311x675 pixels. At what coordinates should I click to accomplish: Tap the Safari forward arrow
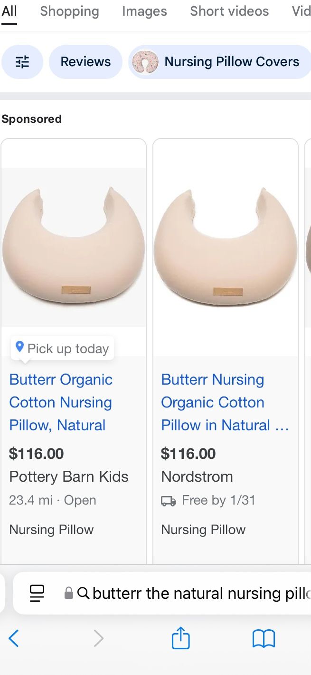[x=98, y=638]
